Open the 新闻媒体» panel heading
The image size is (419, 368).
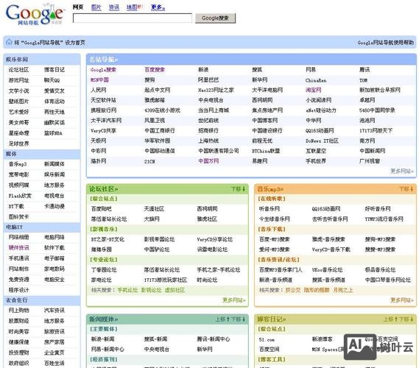(x=103, y=319)
